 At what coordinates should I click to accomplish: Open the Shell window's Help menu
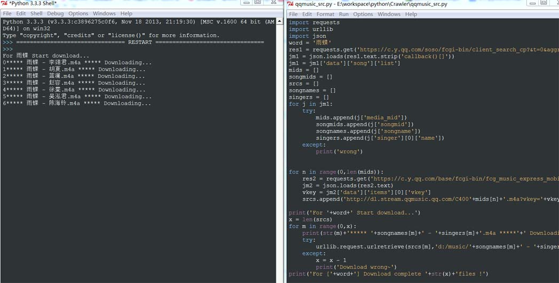click(x=126, y=13)
